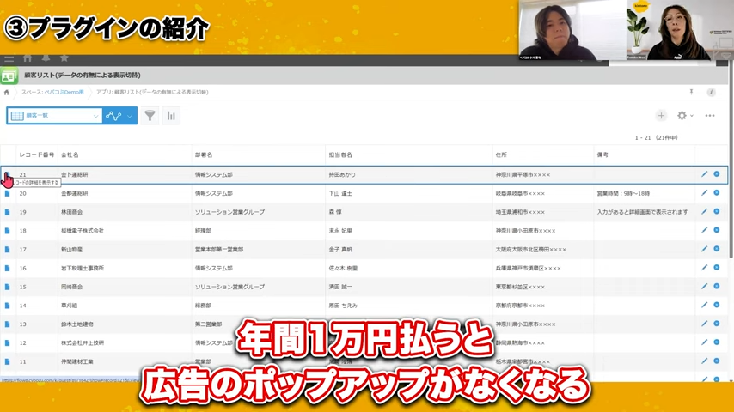The width and height of the screenshot is (734, 412).
Task: Delete record 11 with the round icon
Action: click(x=717, y=361)
